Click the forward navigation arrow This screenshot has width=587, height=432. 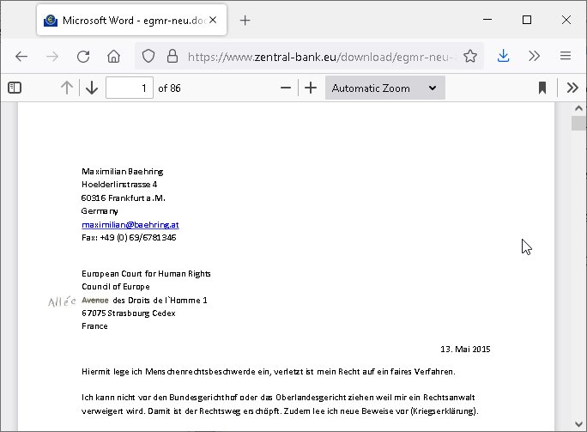click(x=52, y=57)
